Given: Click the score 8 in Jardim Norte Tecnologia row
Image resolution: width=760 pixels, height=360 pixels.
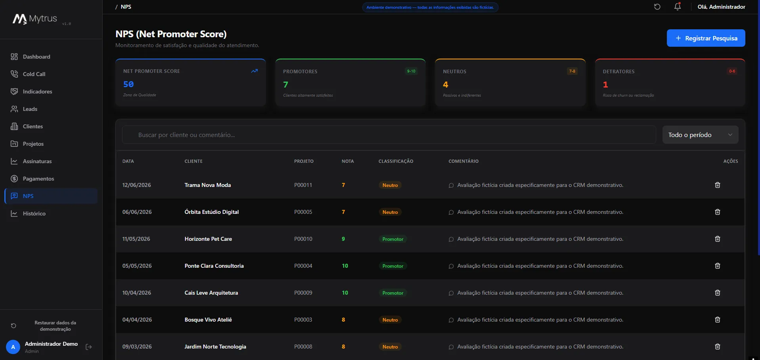Looking at the screenshot, I should point(343,347).
